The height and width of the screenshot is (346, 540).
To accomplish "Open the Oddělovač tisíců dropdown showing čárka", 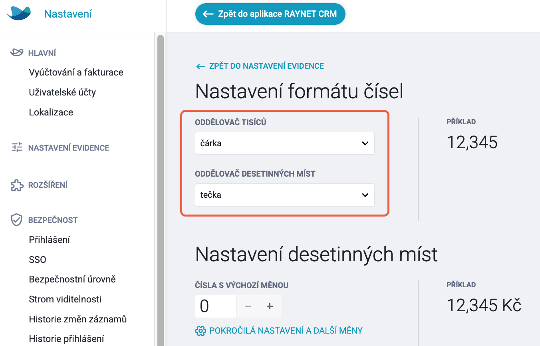I will [x=285, y=143].
